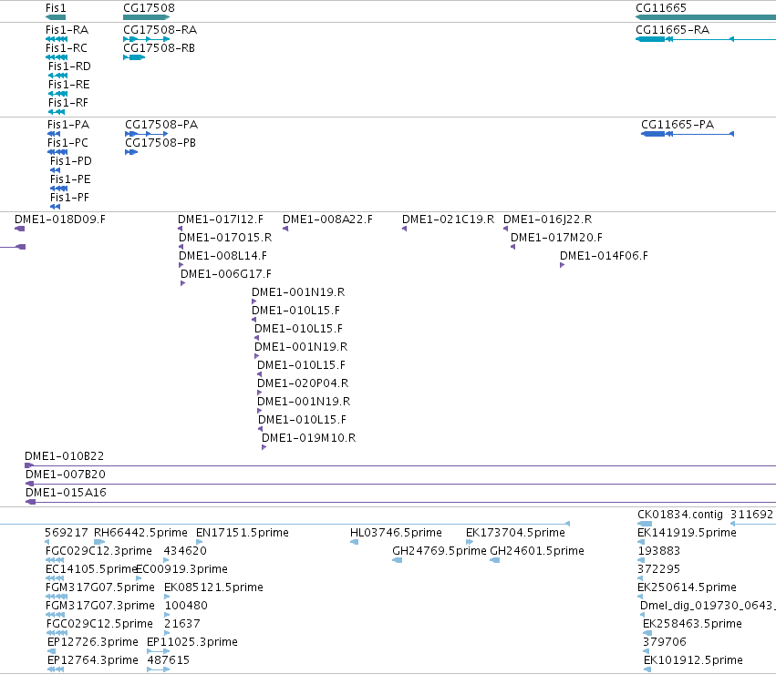Click the EK101912.5prime EST label
The width and height of the screenshot is (776, 674).
[x=693, y=661]
